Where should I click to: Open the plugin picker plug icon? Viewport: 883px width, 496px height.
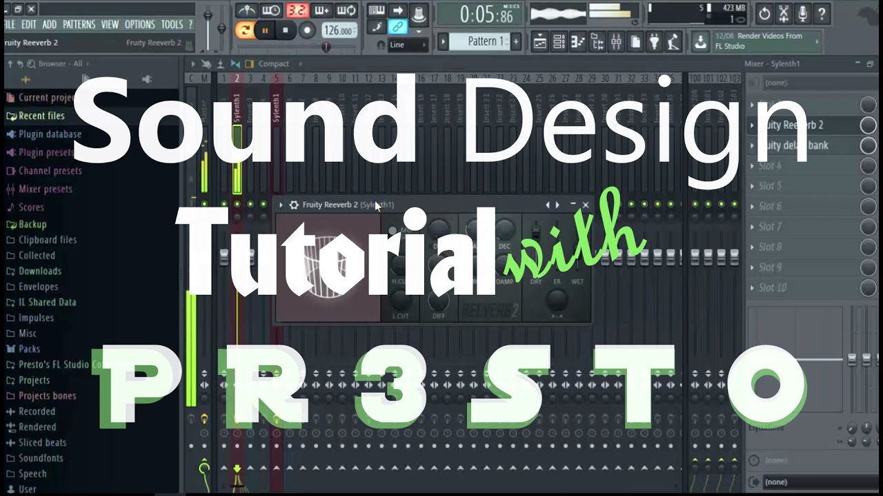point(654,42)
